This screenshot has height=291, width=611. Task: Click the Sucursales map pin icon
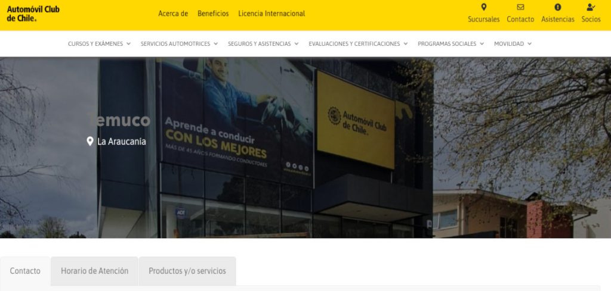pyautogui.click(x=483, y=7)
